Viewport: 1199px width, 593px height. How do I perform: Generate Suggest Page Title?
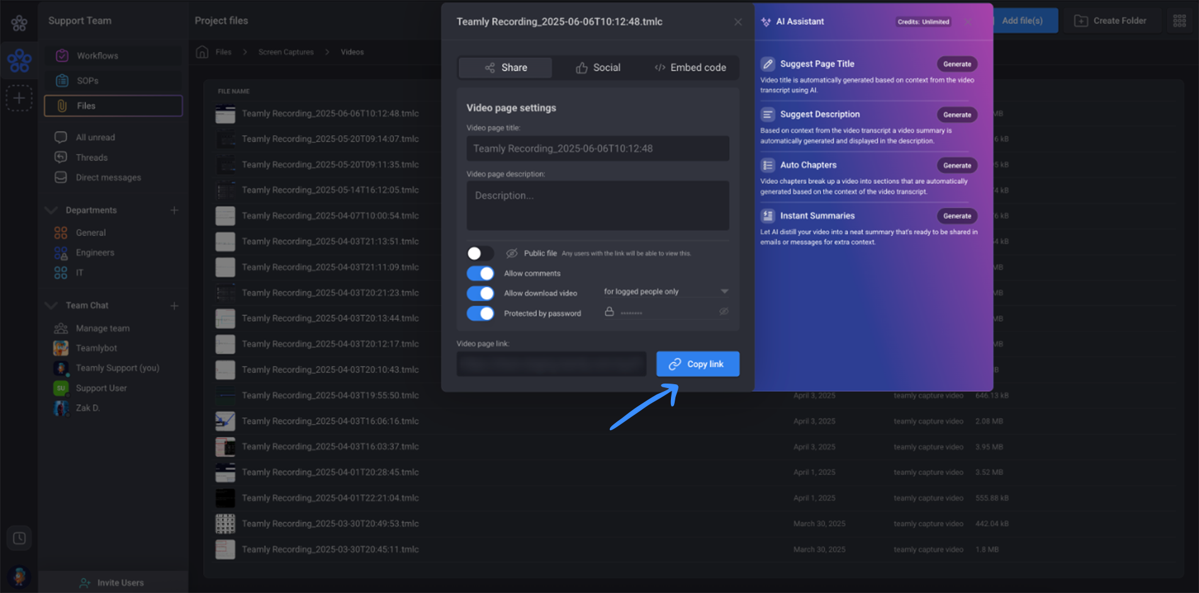pos(957,64)
